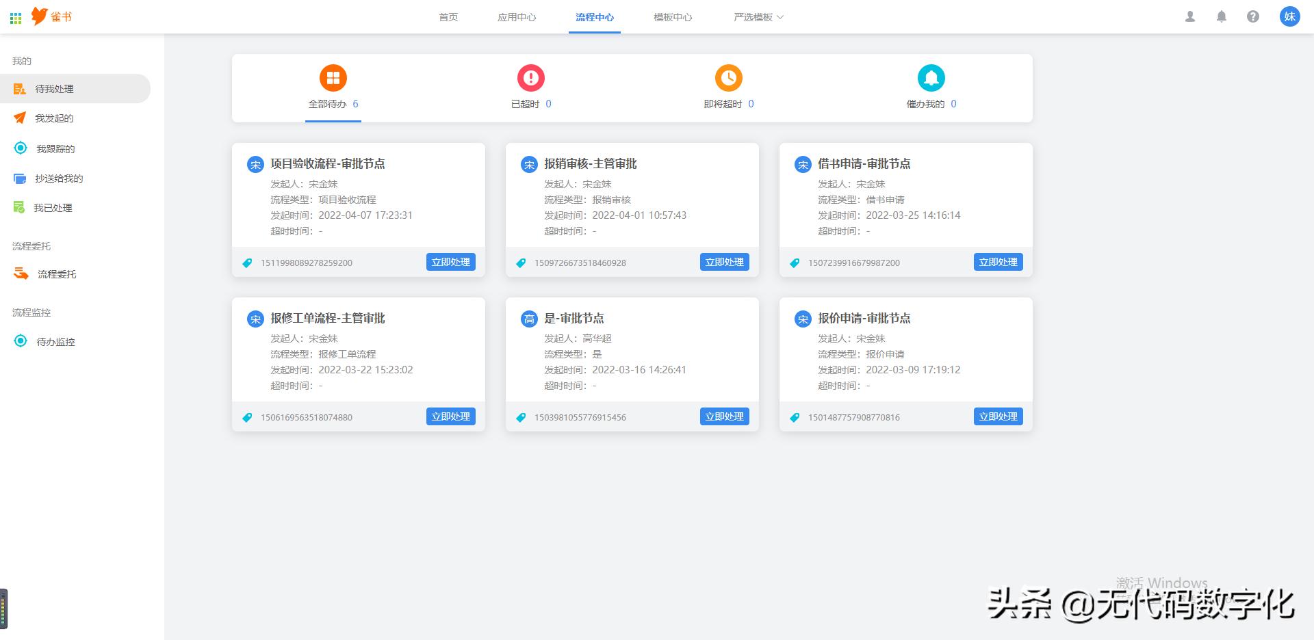The image size is (1314, 640).
Task: Click the 催办我的 bell icon
Action: click(x=931, y=77)
